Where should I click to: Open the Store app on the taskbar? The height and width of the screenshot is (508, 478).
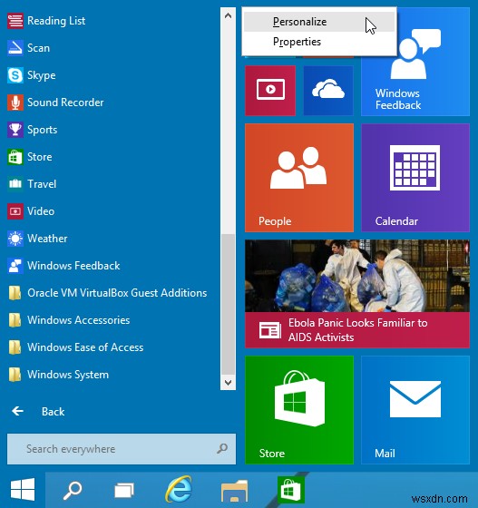pos(291,490)
